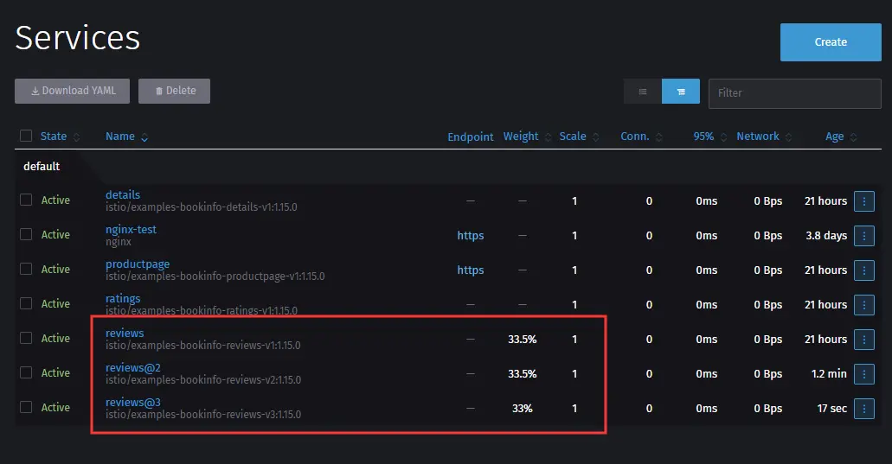Open the action menu for the details row
Image resolution: width=892 pixels, height=464 pixels.
click(x=863, y=201)
